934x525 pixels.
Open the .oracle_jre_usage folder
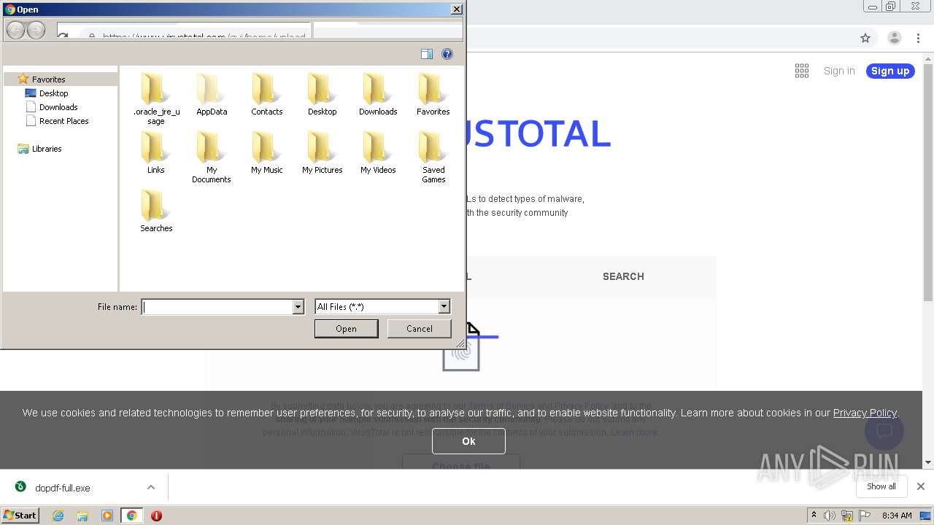(156, 99)
